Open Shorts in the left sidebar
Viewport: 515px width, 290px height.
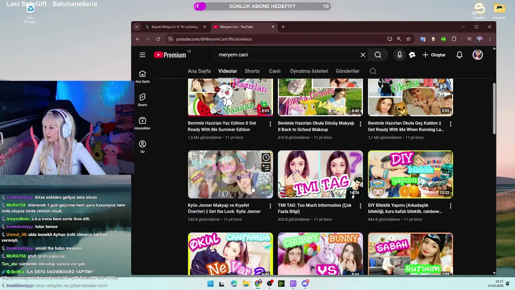142,100
